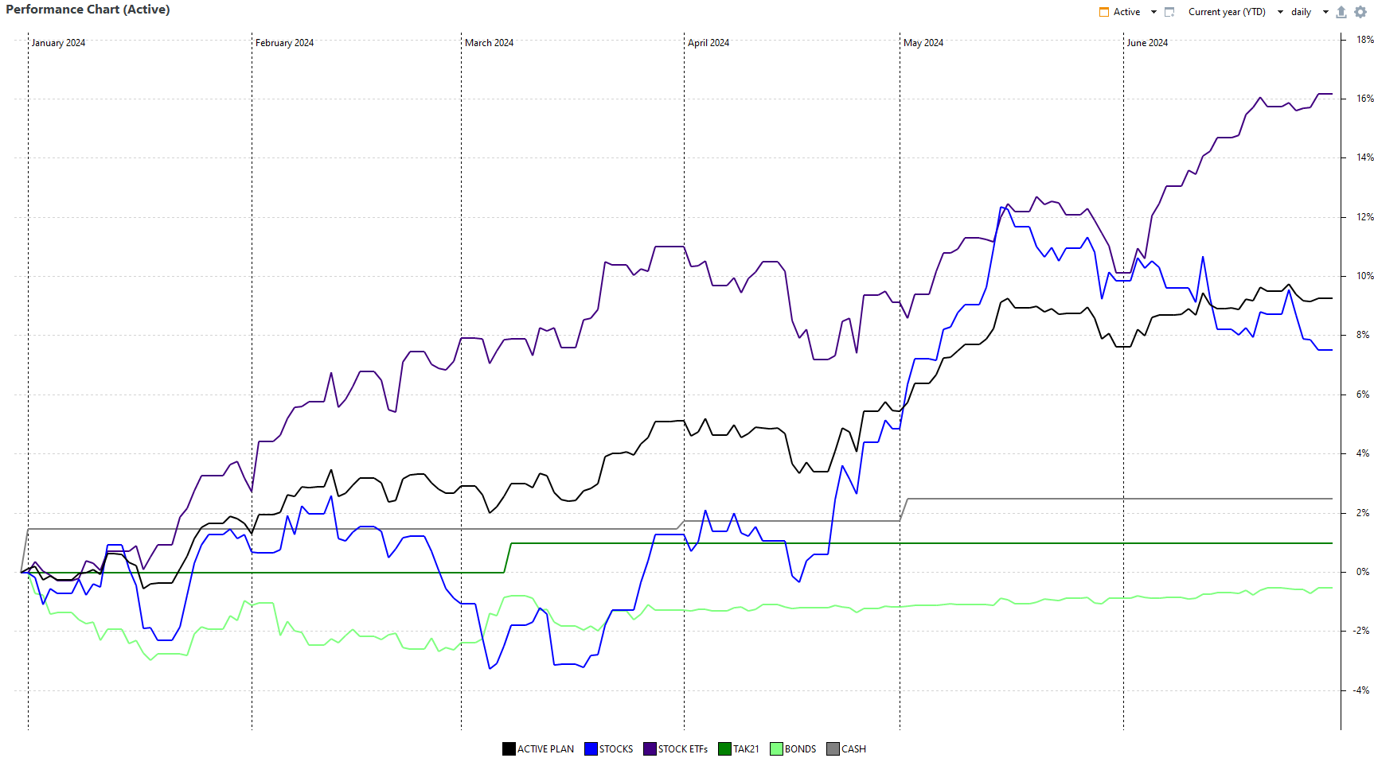Click the Performance Chart (Active) title
The height and width of the screenshot is (758, 1374).
pos(88,10)
